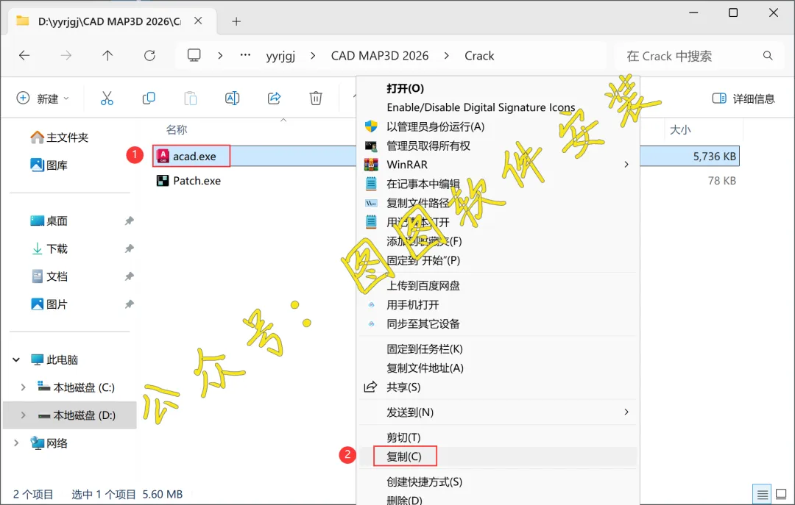Unpin Downloads from quick access

coord(130,248)
